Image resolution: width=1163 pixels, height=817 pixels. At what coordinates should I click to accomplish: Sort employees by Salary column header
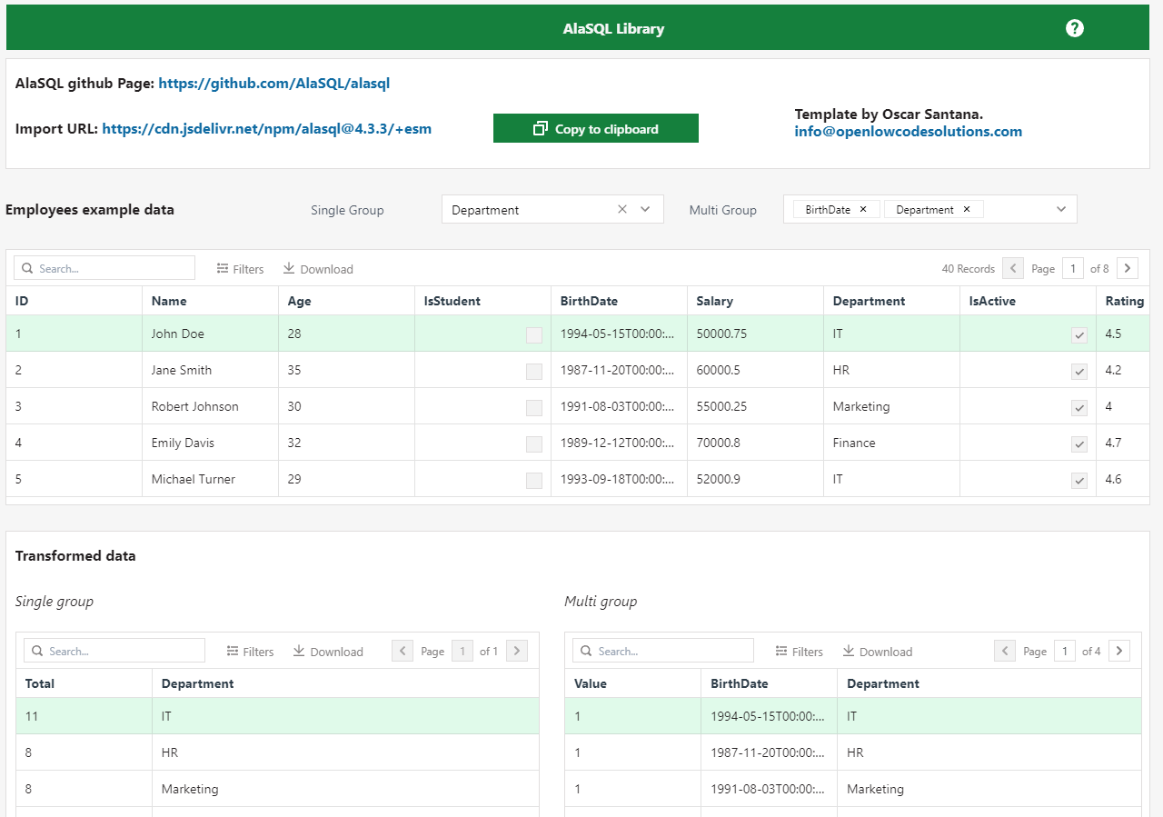[x=714, y=301]
